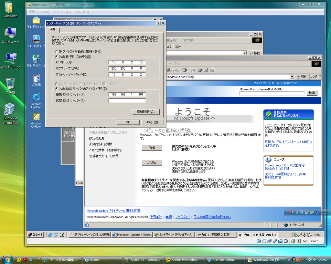
Task: Click the help question-mark button in TCP/IP dialog
Action: (158, 23)
